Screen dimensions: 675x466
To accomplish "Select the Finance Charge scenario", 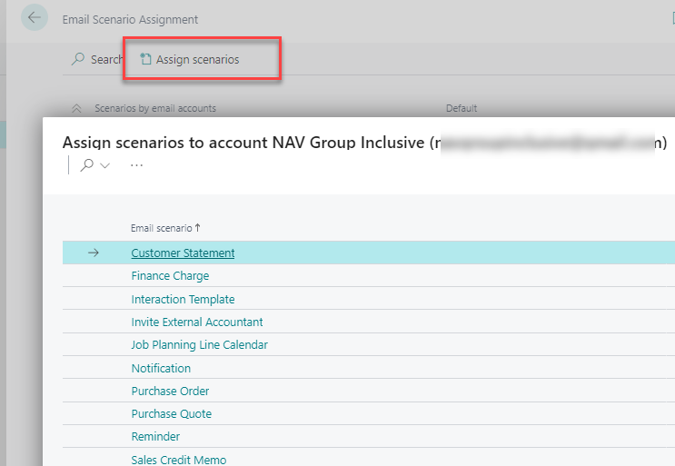I will pos(170,276).
